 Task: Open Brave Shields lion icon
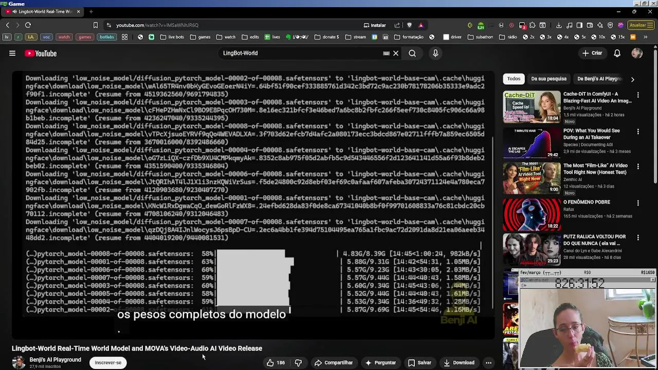click(409, 25)
